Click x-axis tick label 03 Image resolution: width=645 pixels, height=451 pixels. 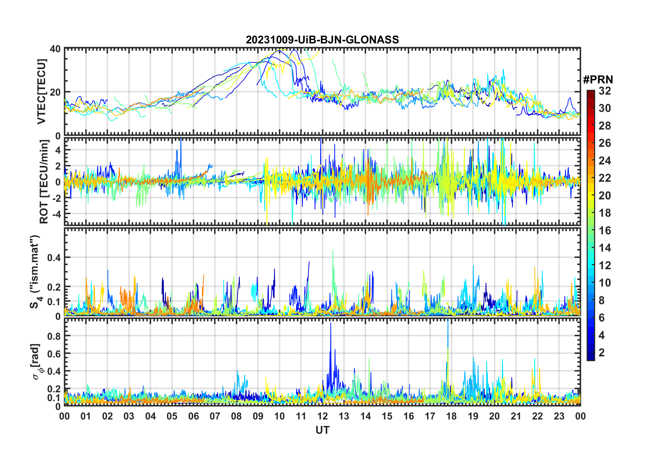pyautogui.click(x=129, y=416)
